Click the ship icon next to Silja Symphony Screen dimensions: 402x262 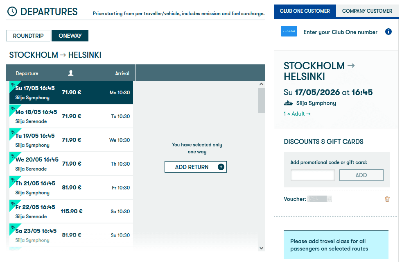[289, 103]
